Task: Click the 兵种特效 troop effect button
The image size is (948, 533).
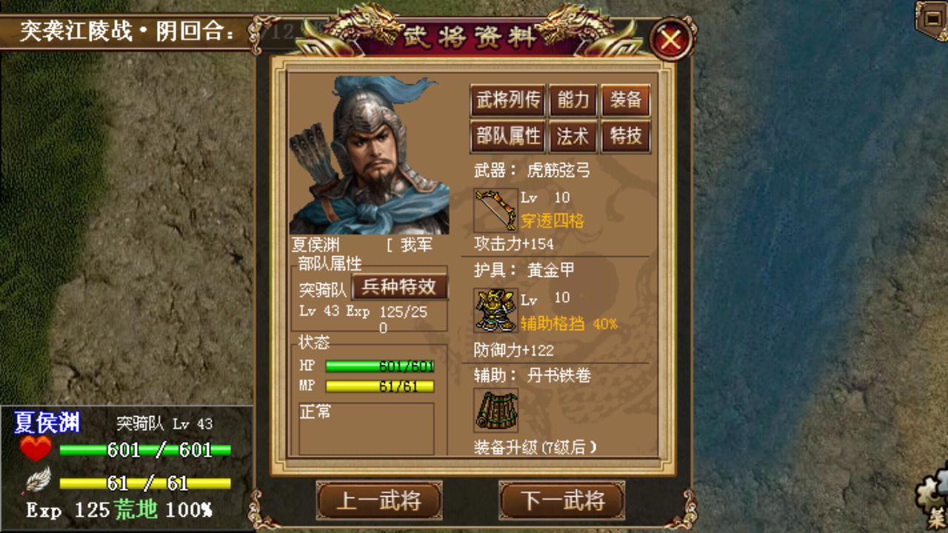Action: click(x=400, y=287)
